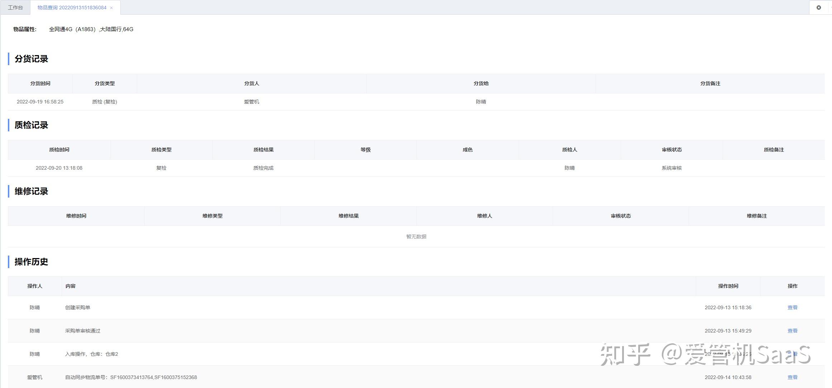Switch to the 工作台 tab

pos(15,8)
